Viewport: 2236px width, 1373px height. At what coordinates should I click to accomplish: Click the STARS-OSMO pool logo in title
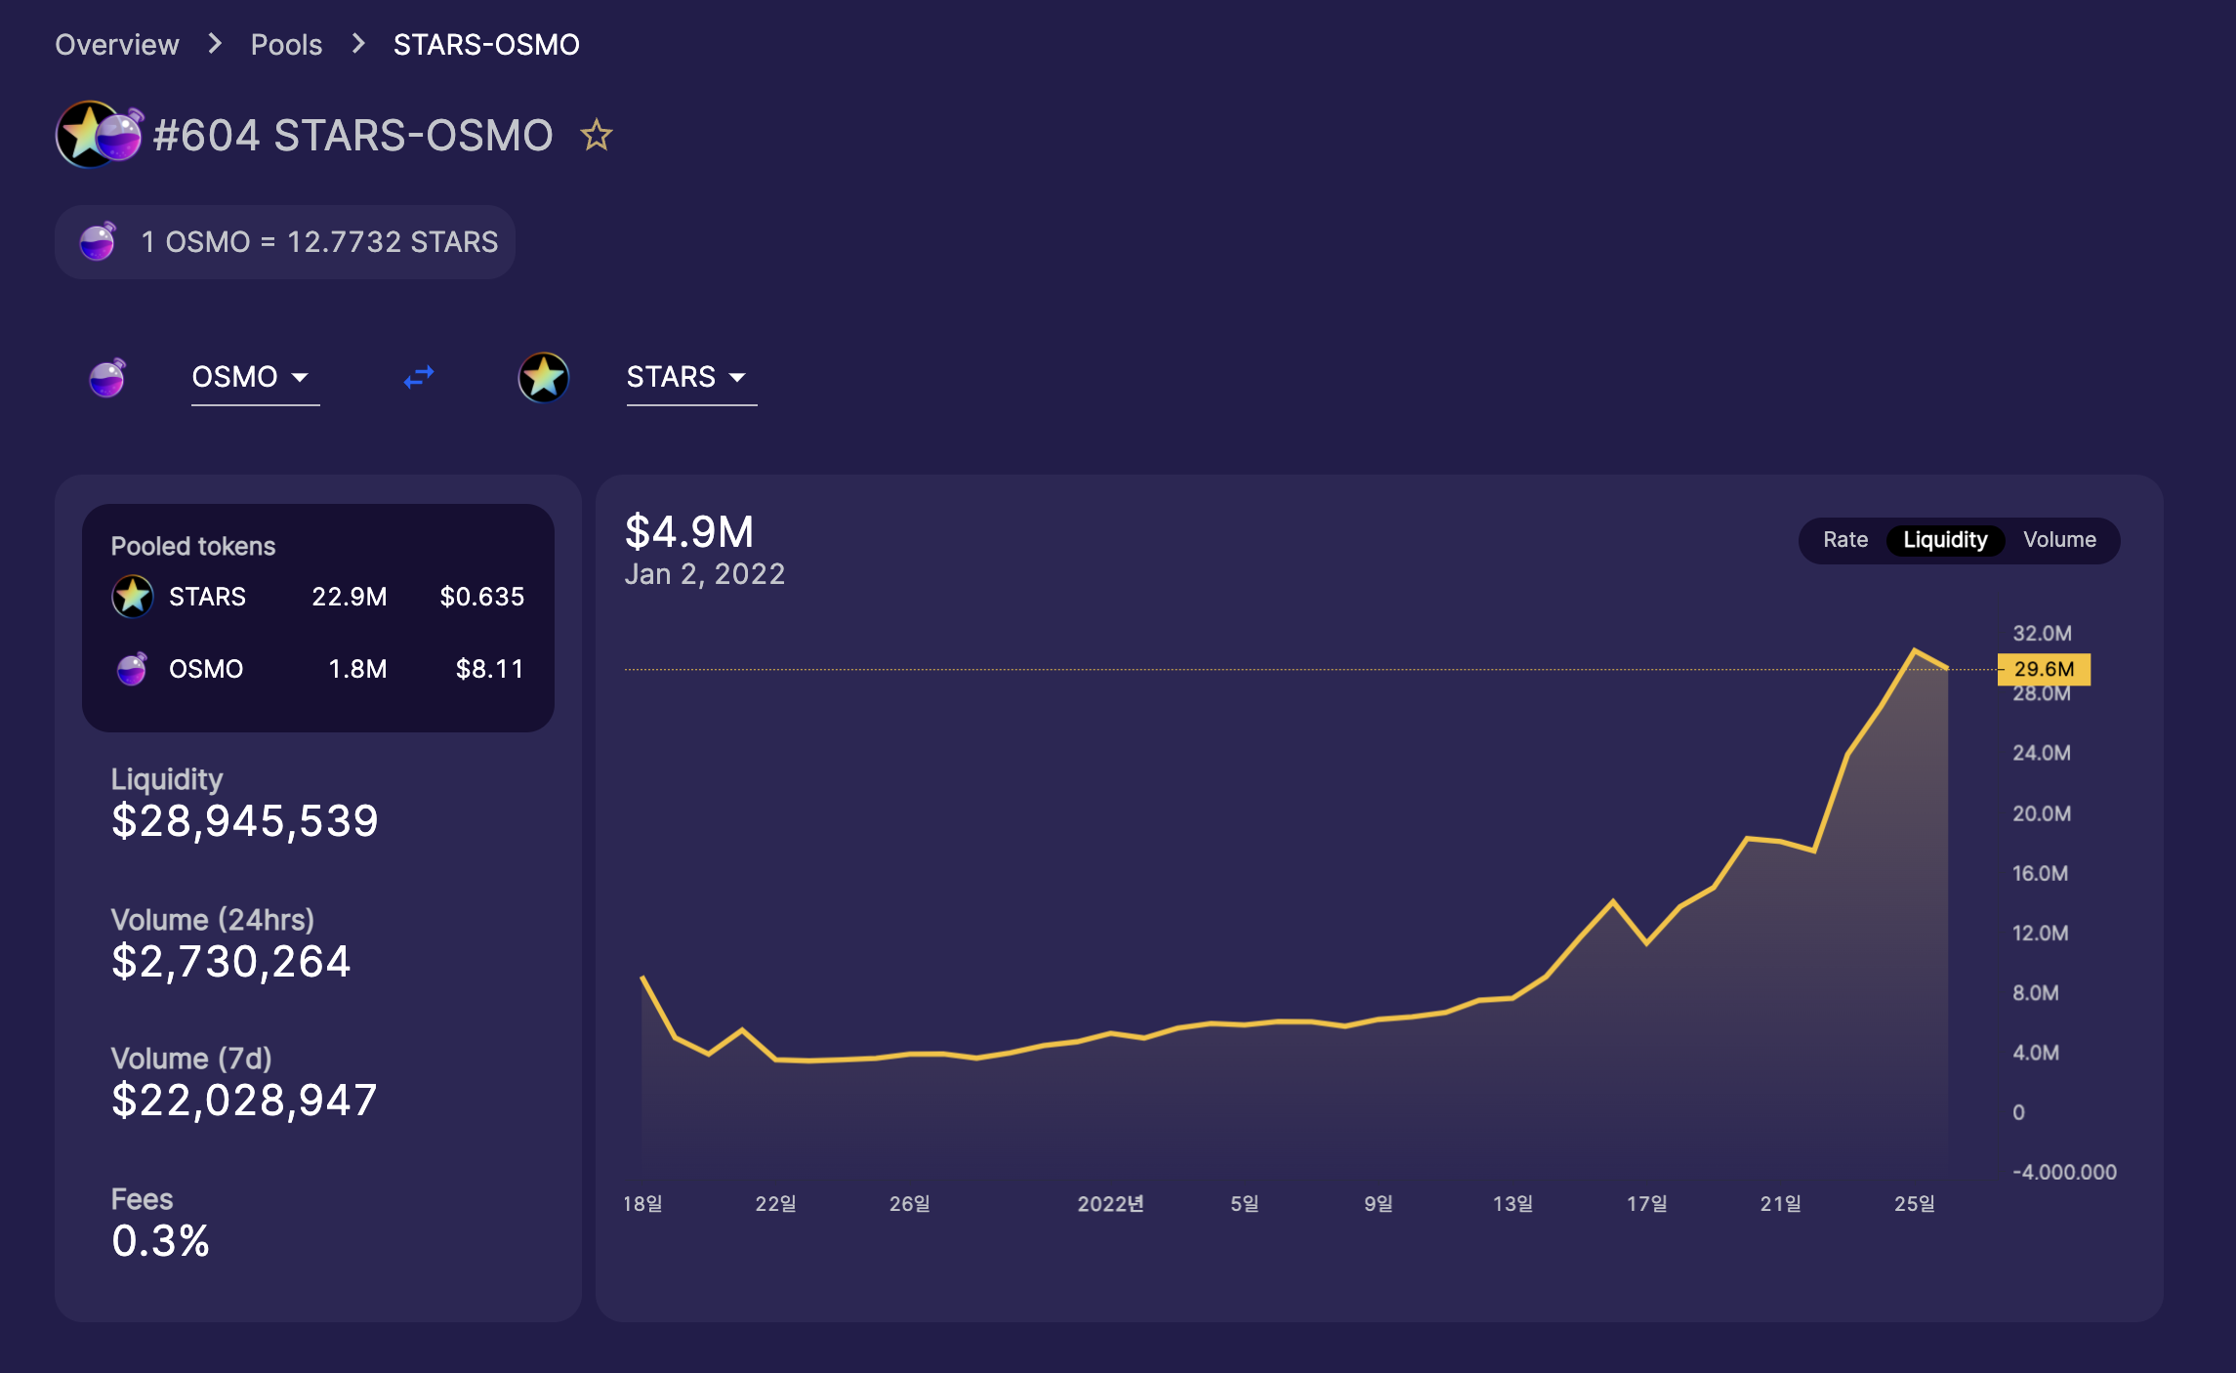point(99,135)
